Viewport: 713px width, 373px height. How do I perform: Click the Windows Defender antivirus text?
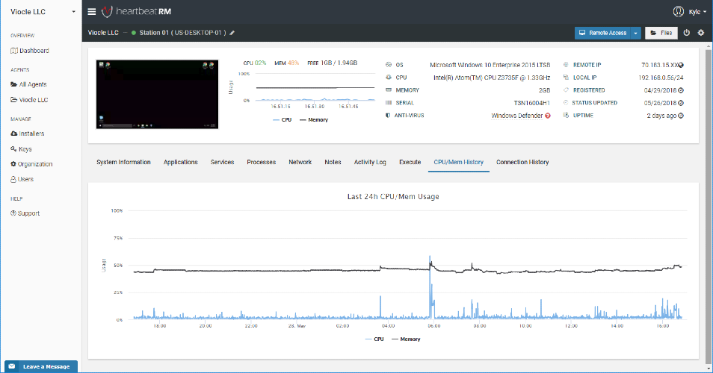[x=516, y=116]
